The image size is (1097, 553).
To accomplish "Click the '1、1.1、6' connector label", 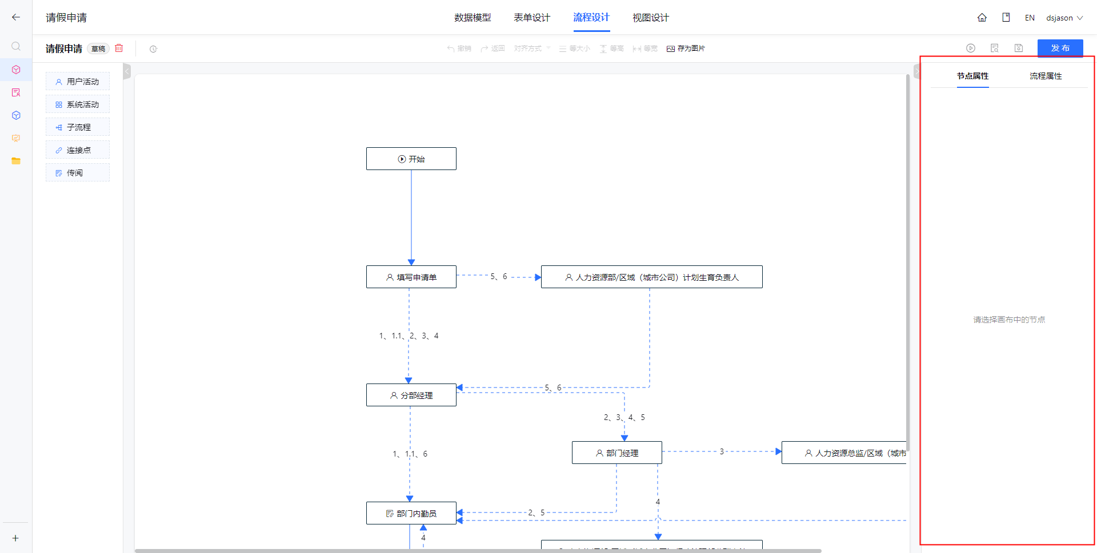I will [x=410, y=454].
